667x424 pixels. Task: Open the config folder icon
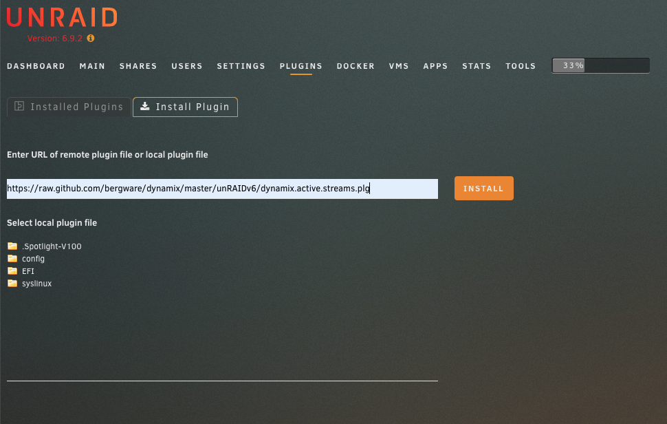[x=12, y=258]
